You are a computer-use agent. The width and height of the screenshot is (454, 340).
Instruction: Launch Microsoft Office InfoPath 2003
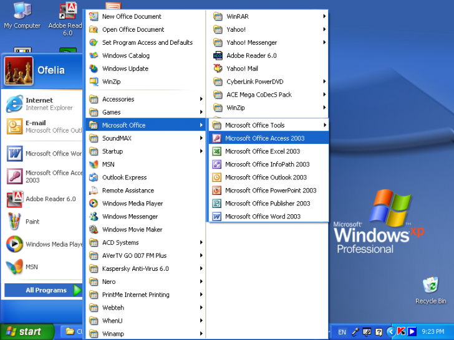267,164
